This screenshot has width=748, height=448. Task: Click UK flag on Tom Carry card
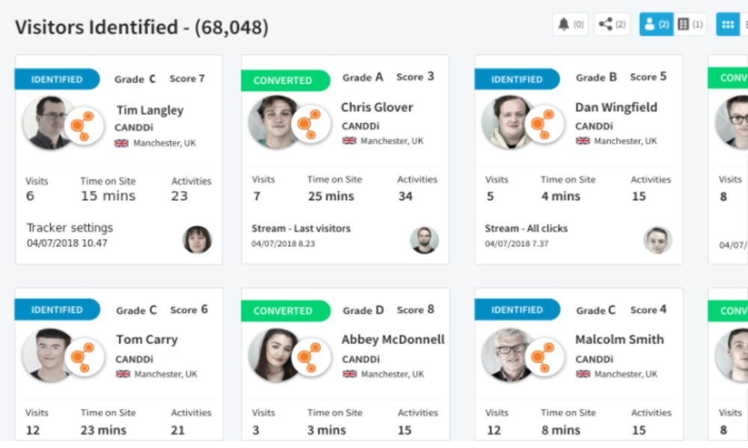coord(123,374)
